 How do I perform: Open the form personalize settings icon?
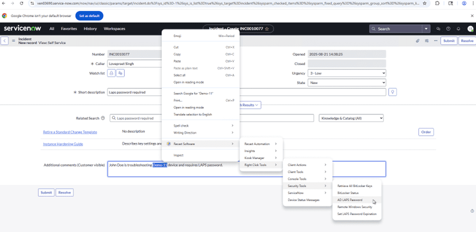427,41
